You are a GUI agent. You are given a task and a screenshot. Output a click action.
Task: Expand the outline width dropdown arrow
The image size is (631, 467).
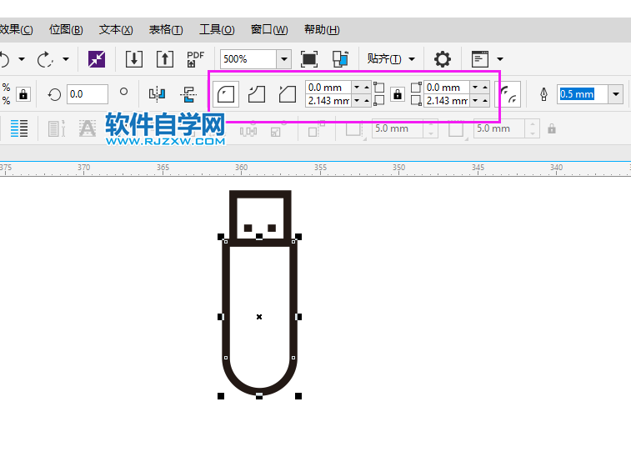(x=616, y=94)
